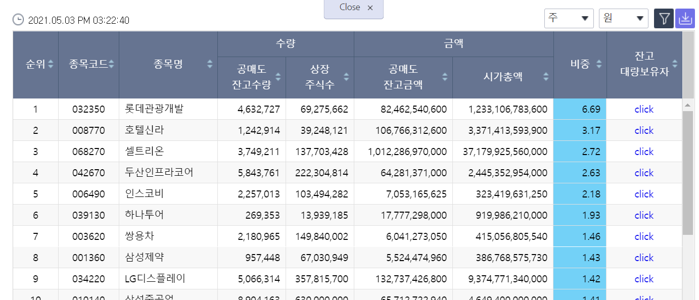Open the 주 unit dropdown
Screen dimensions: 699x300
(x=569, y=18)
